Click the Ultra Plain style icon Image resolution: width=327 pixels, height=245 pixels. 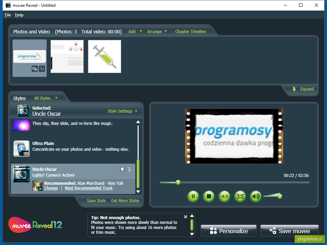tap(21, 148)
